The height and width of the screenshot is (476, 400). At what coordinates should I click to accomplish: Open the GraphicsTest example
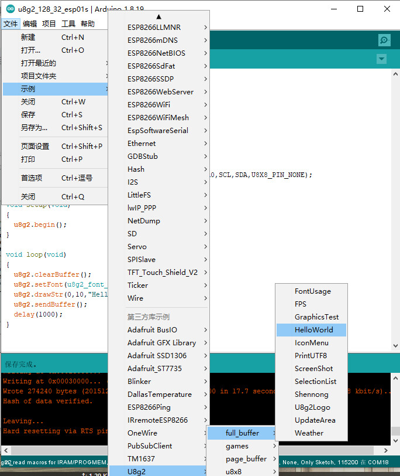pyautogui.click(x=311, y=317)
